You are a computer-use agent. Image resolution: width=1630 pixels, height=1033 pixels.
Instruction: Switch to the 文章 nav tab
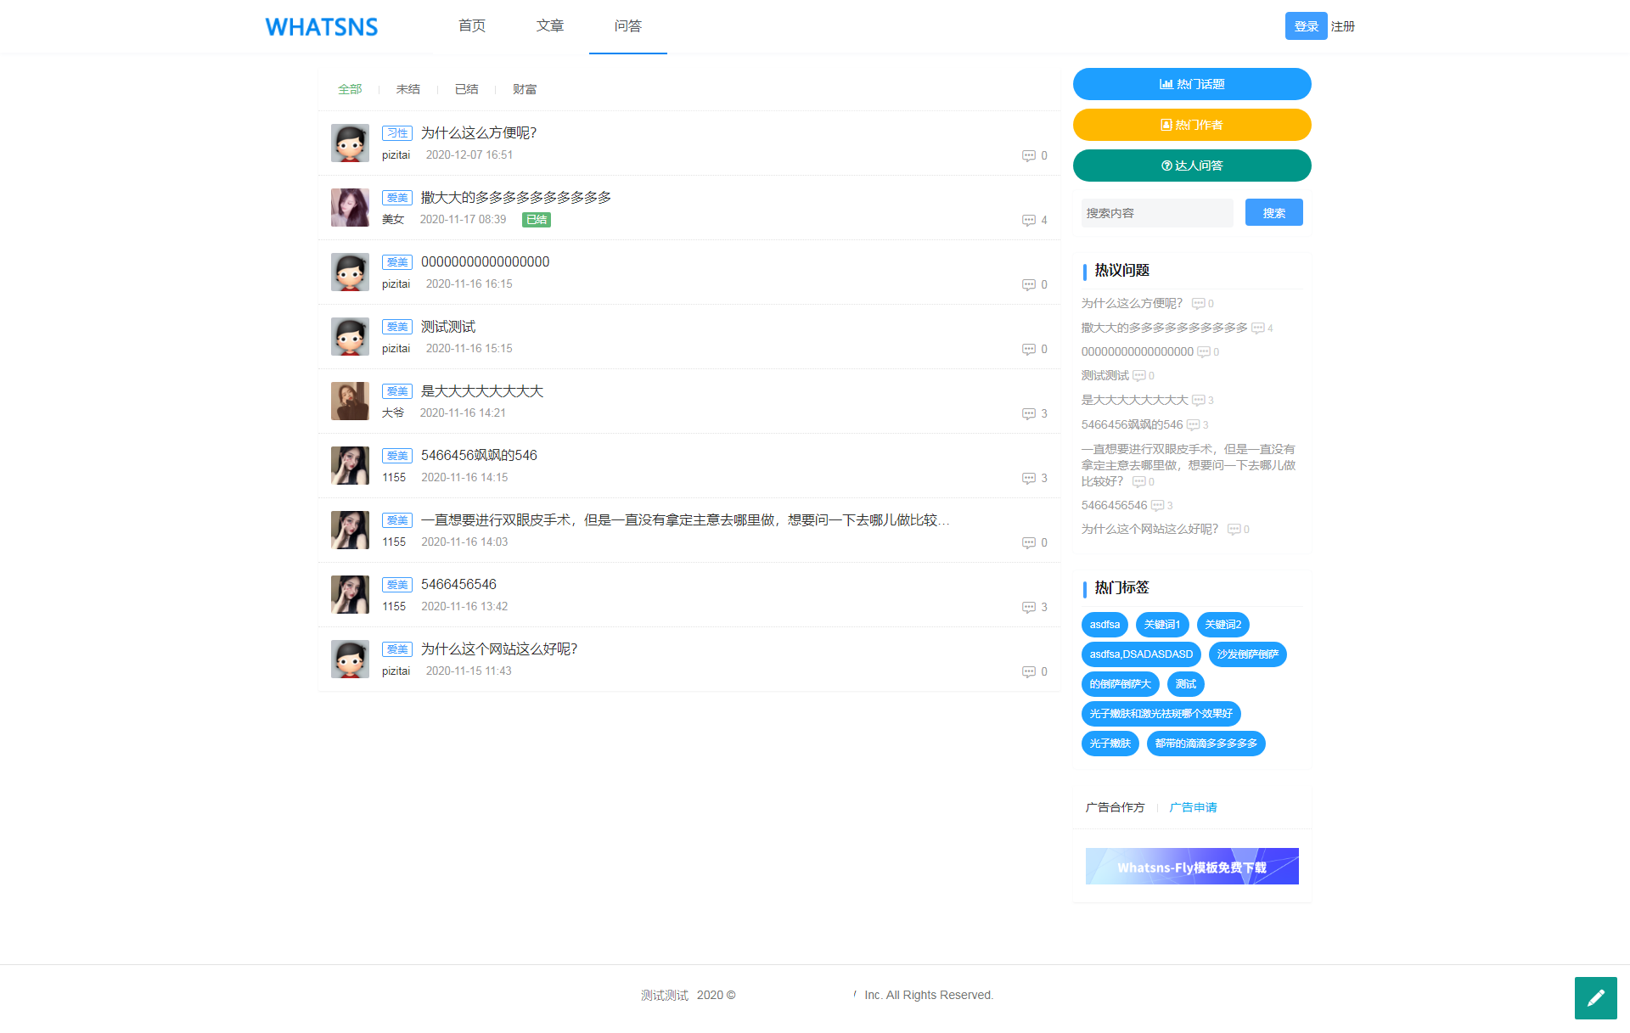[549, 26]
